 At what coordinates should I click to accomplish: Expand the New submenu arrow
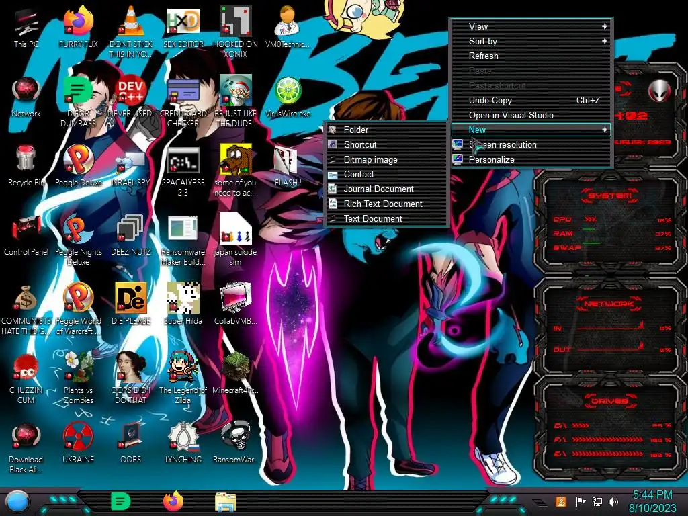(604, 130)
